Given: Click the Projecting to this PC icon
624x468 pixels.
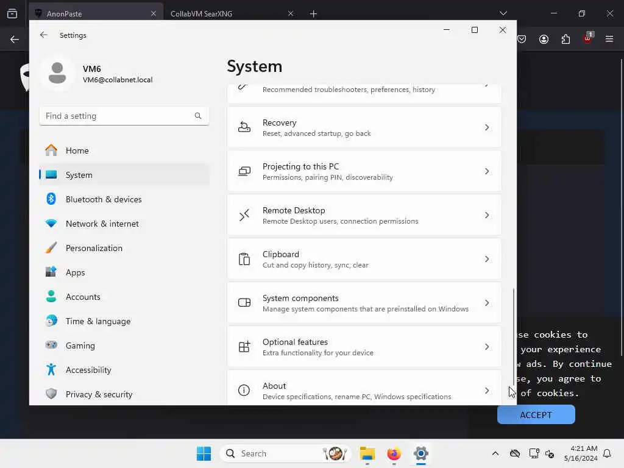Looking at the screenshot, I should 244,171.
